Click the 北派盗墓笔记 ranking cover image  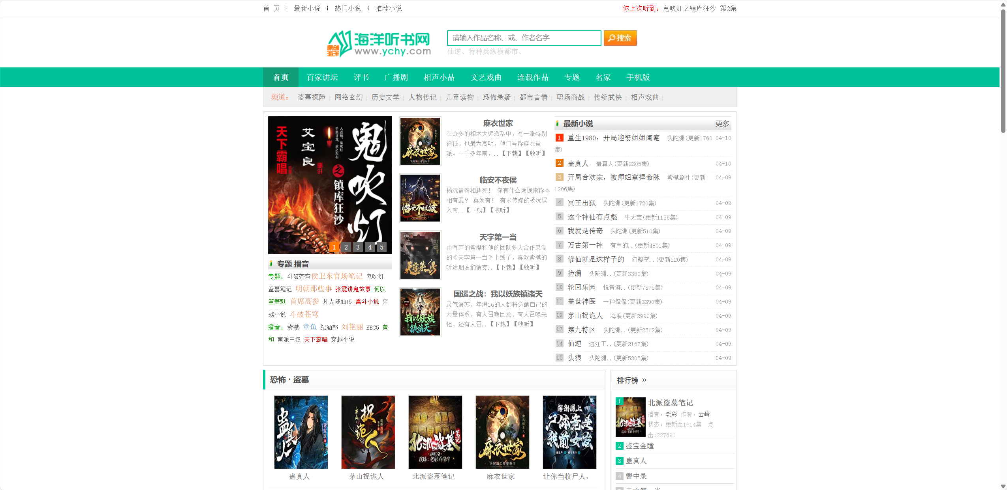pos(630,417)
